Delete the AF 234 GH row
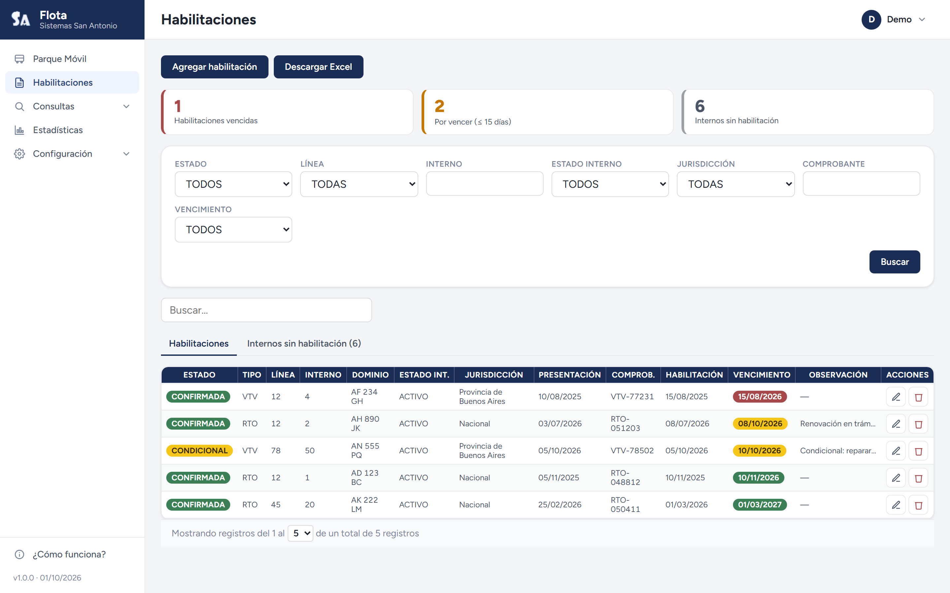 (918, 397)
